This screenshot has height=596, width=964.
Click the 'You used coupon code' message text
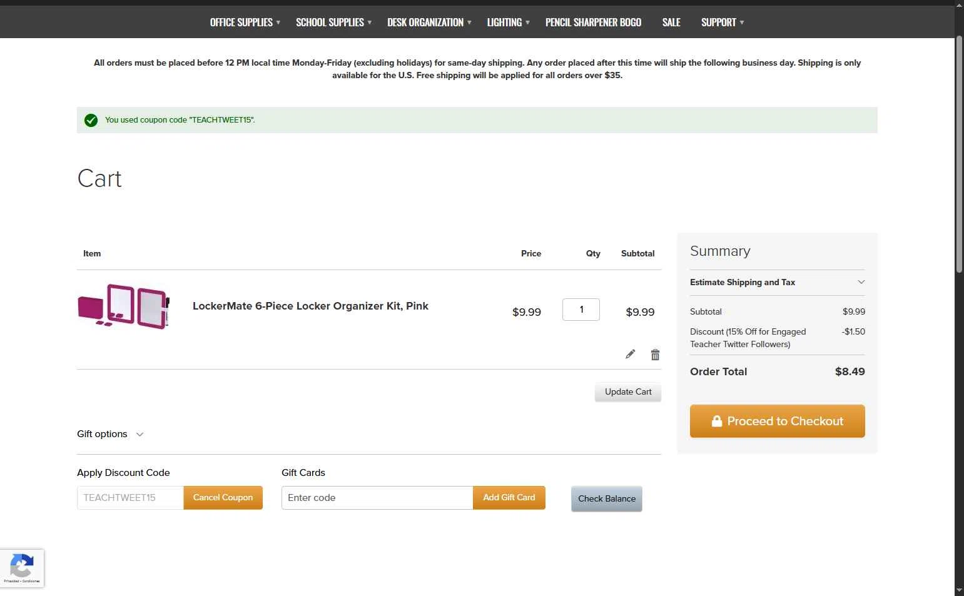tap(180, 120)
